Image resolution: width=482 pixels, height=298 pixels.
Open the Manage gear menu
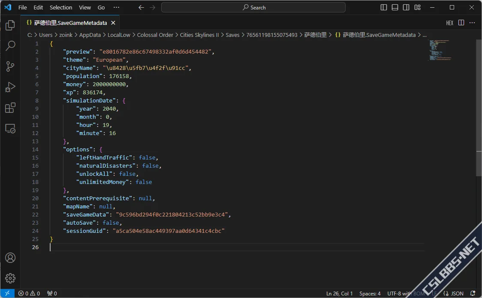pos(10,278)
